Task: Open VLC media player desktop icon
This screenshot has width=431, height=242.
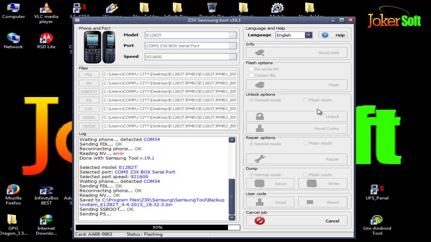Action: (46, 13)
